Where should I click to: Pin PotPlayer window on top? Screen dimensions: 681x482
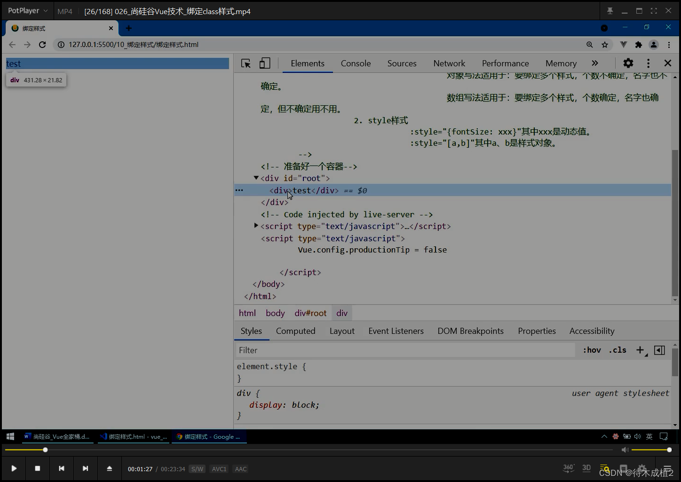[610, 11]
